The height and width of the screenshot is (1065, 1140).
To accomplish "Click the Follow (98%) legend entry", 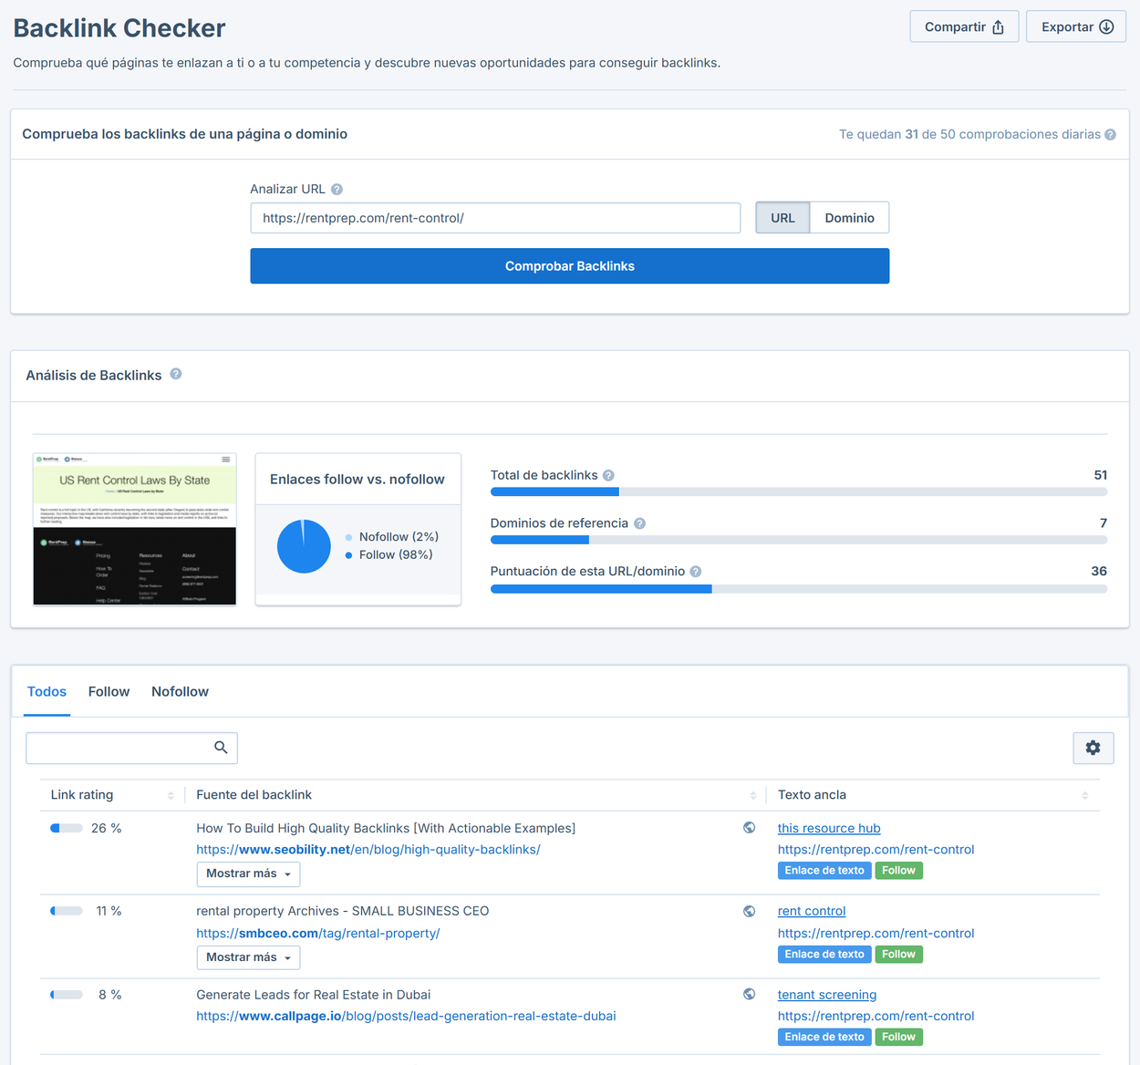I will (x=389, y=554).
